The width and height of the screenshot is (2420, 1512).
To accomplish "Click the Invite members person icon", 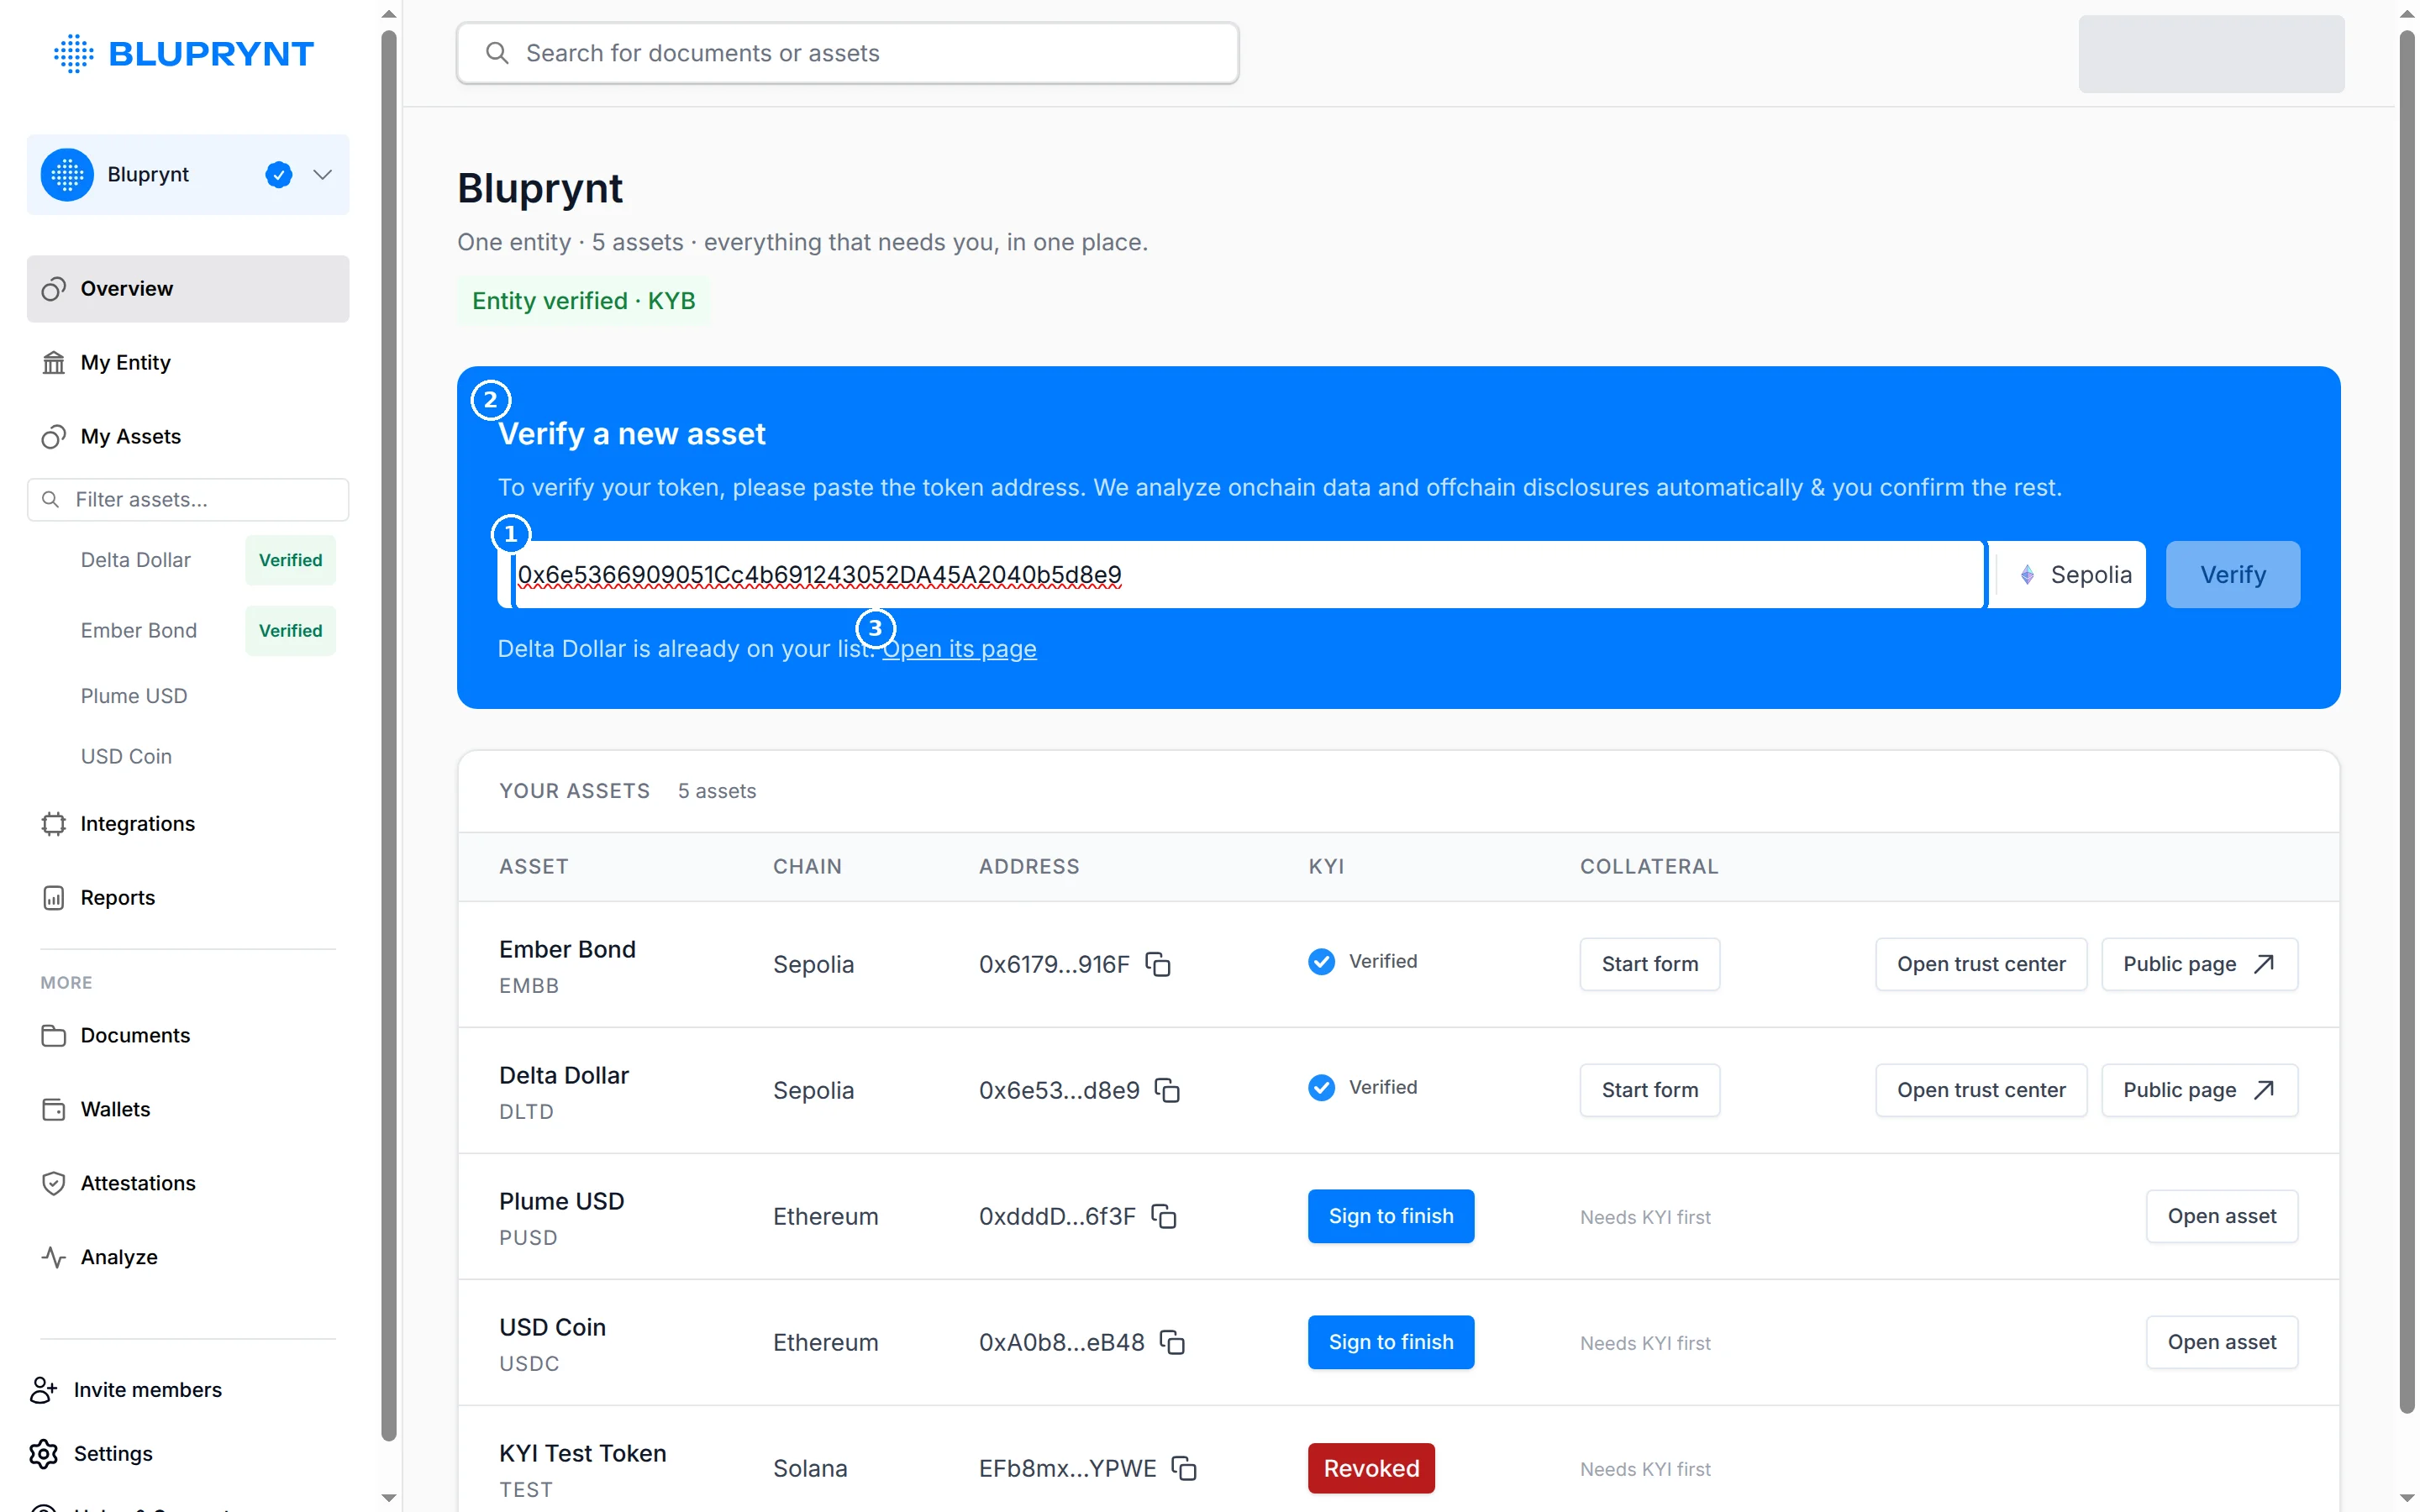I will [43, 1390].
